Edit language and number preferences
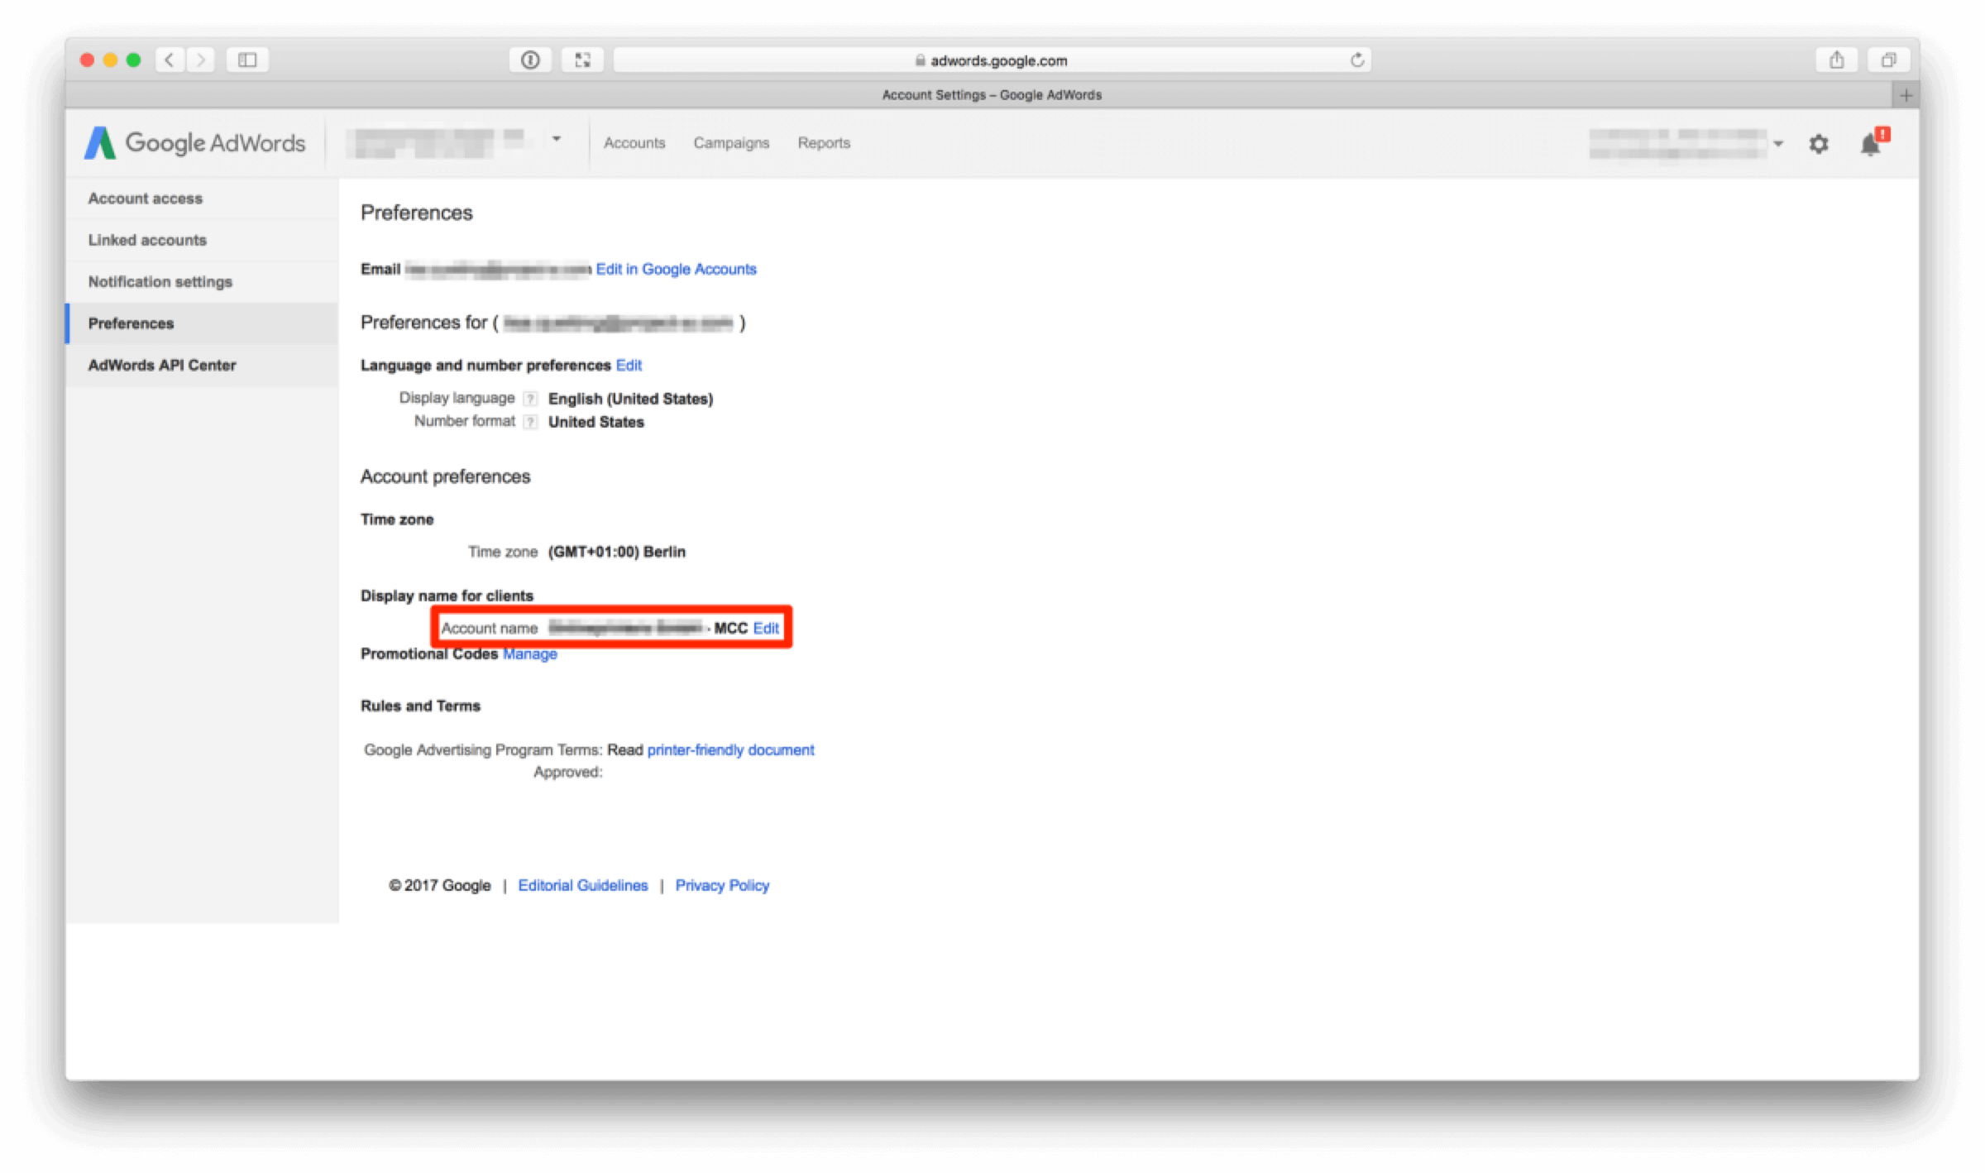This screenshot has width=1985, height=1173. pyautogui.click(x=629, y=365)
